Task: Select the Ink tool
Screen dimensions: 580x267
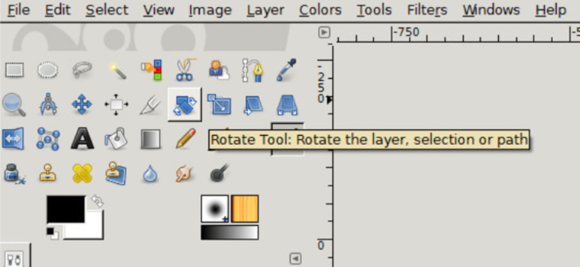Action: click(x=14, y=174)
